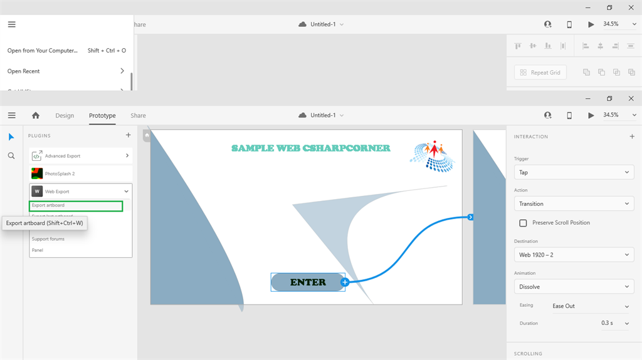Align bottom icon in back window
Viewport: 642px width, 360px height.
[548, 46]
